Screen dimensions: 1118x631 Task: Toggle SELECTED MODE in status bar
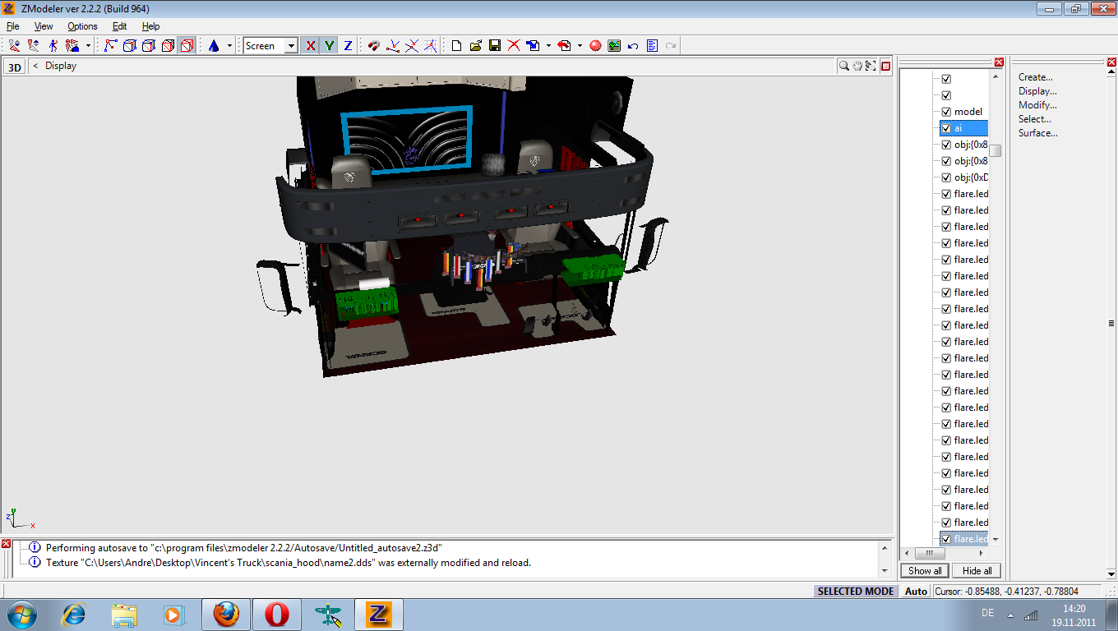click(x=855, y=591)
